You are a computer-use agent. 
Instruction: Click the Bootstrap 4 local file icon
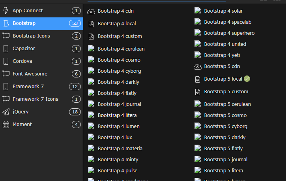91,24
